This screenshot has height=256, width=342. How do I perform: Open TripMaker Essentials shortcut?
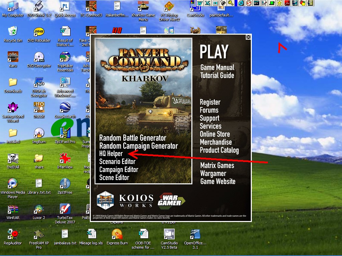[65, 62]
